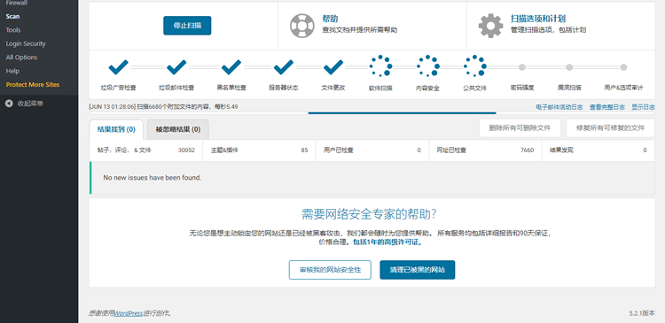Image resolution: width=665 pixels, height=323 pixels.
Task: Click the checkmark above 服务器状态
Action: [x=284, y=67]
